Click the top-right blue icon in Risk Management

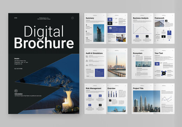pyautogui.click(x=100, y=96)
